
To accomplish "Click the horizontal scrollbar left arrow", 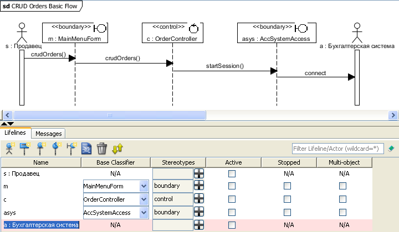I will pyautogui.click(x=7, y=115).
